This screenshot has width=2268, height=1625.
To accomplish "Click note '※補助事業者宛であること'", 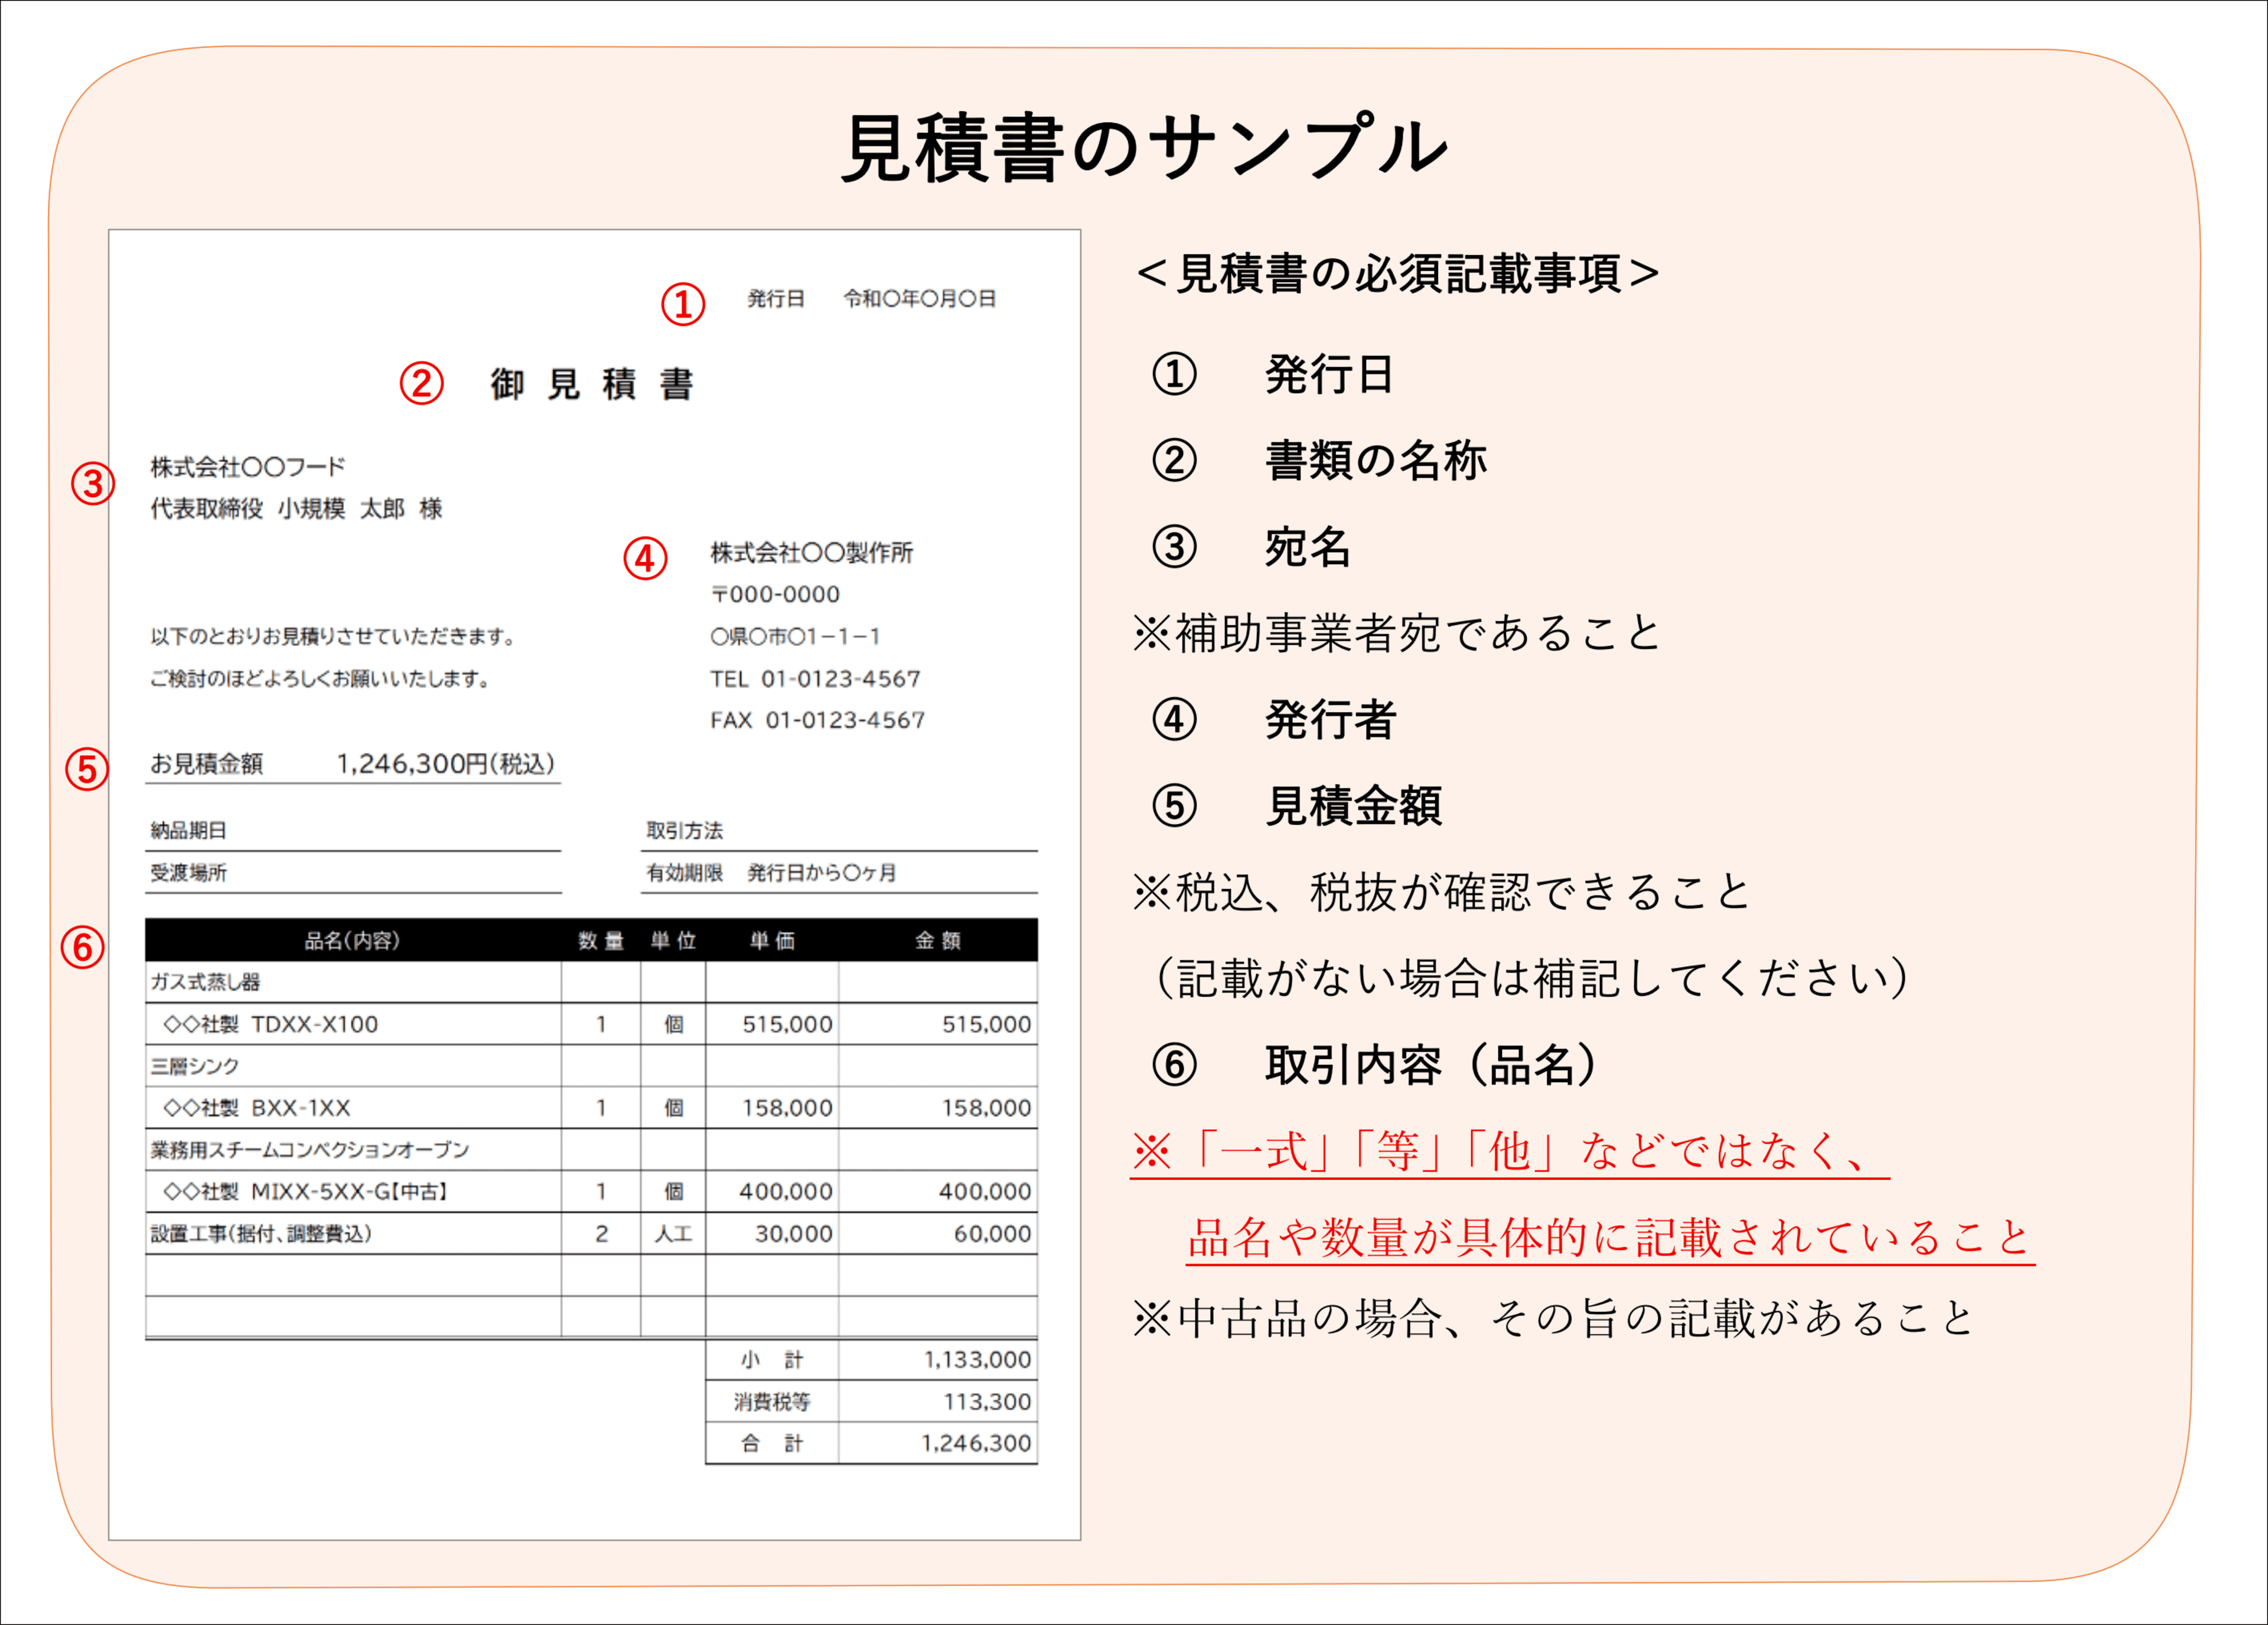I will point(1397,633).
